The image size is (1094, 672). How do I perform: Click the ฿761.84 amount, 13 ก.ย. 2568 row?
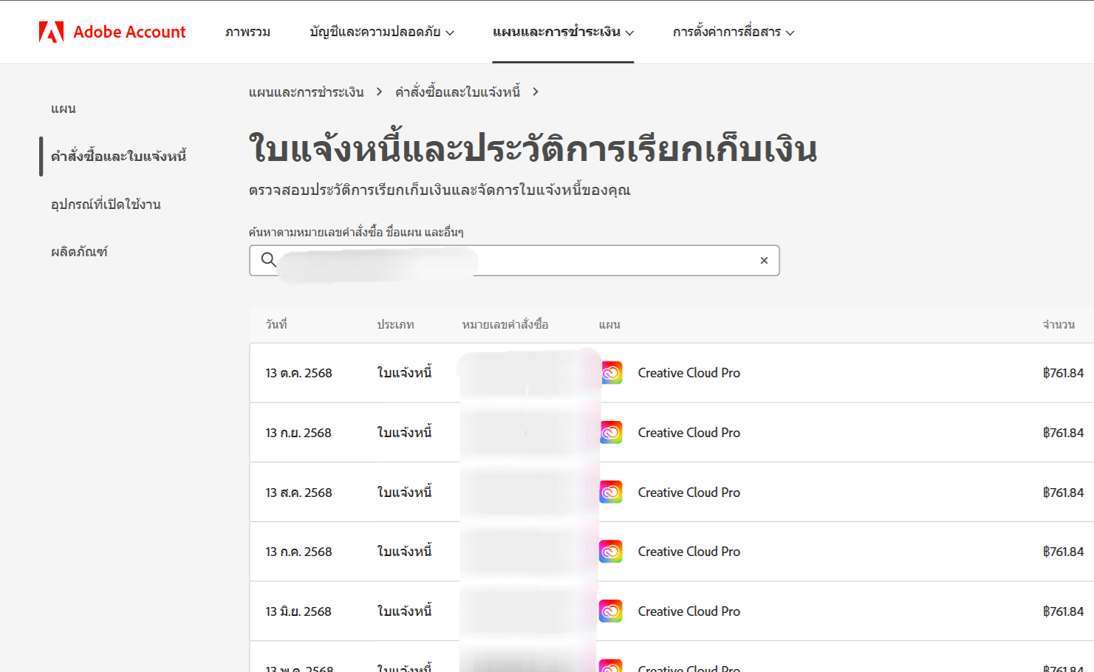tap(1063, 433)
